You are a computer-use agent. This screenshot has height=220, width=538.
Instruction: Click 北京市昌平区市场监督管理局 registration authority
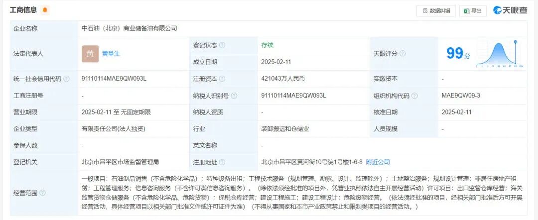(x=121, y=162)
